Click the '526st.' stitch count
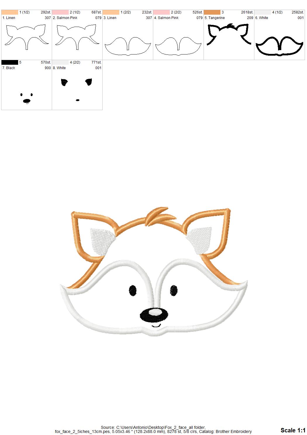 coord(198,12)
